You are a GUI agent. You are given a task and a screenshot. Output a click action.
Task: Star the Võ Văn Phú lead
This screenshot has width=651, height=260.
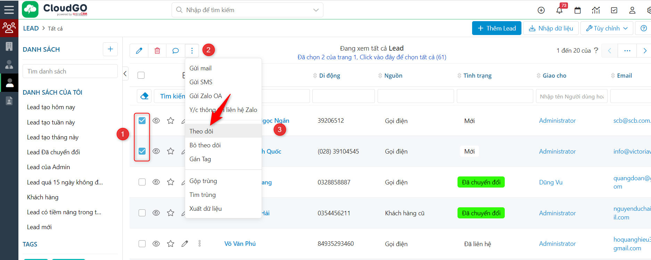point(171,244)
